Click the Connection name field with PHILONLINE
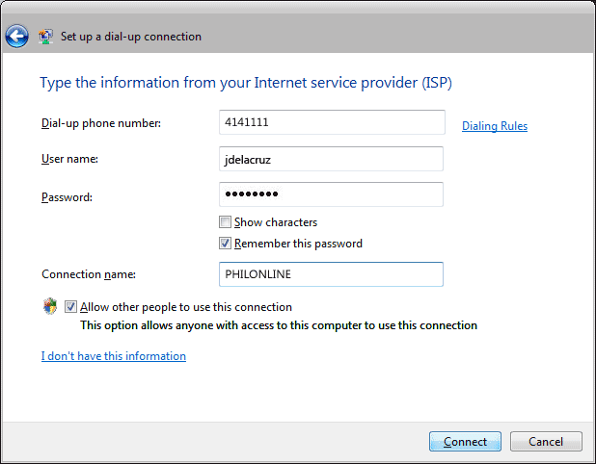The image size is (596, 464). [331, 274]
